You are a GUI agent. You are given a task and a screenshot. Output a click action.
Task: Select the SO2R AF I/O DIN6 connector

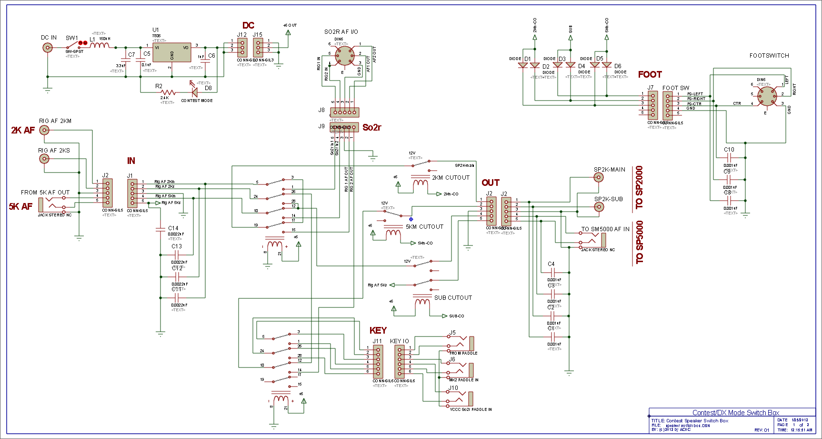click(x=344, y=56)
